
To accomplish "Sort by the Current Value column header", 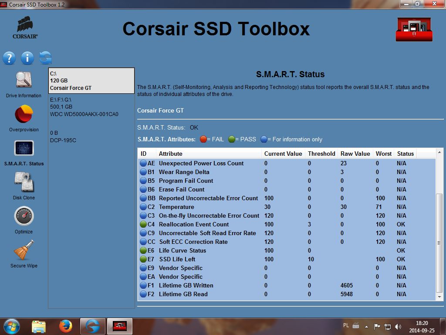I will point(283,154).
